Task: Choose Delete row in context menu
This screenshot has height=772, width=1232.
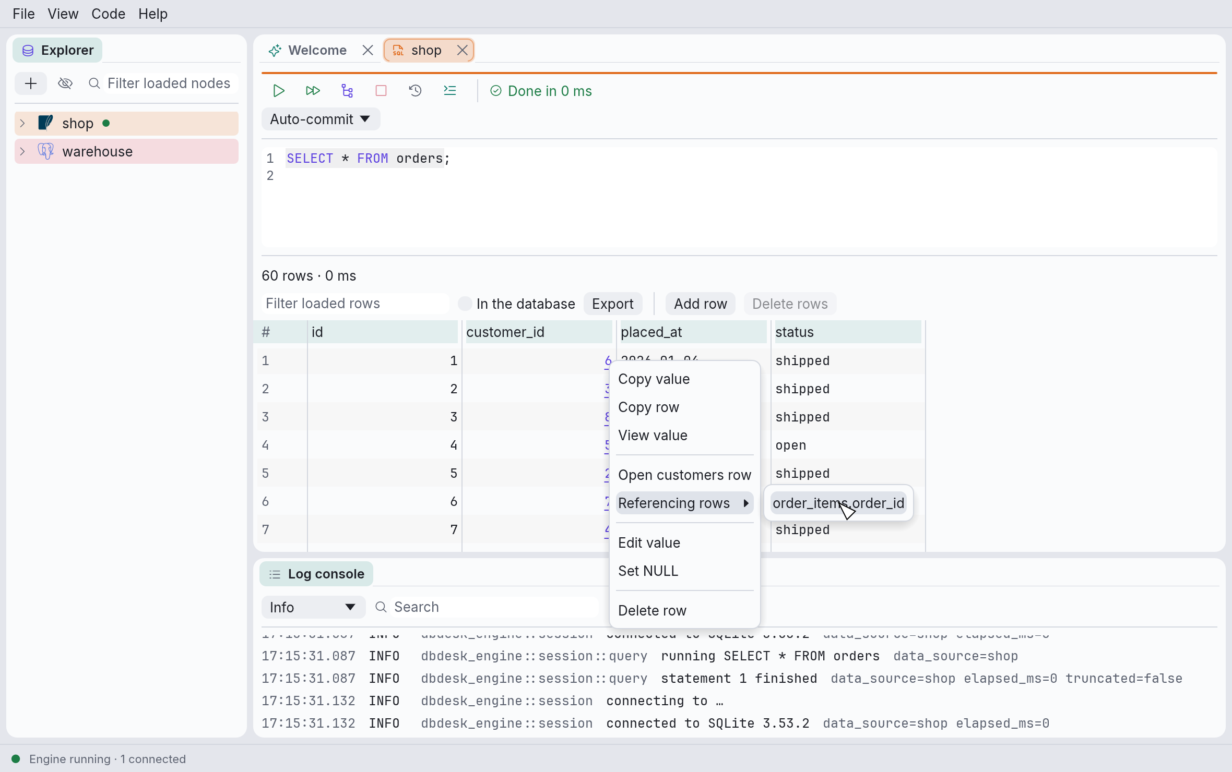Action: (x=684, y=610)
